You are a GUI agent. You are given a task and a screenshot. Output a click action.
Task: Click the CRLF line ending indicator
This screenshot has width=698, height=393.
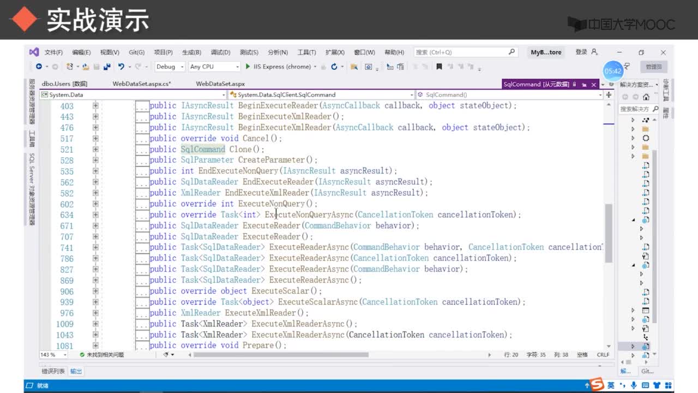(x=603, y=355)
